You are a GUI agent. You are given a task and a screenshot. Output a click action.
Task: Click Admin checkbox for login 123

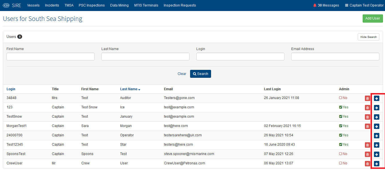click(x=341, y=107)
